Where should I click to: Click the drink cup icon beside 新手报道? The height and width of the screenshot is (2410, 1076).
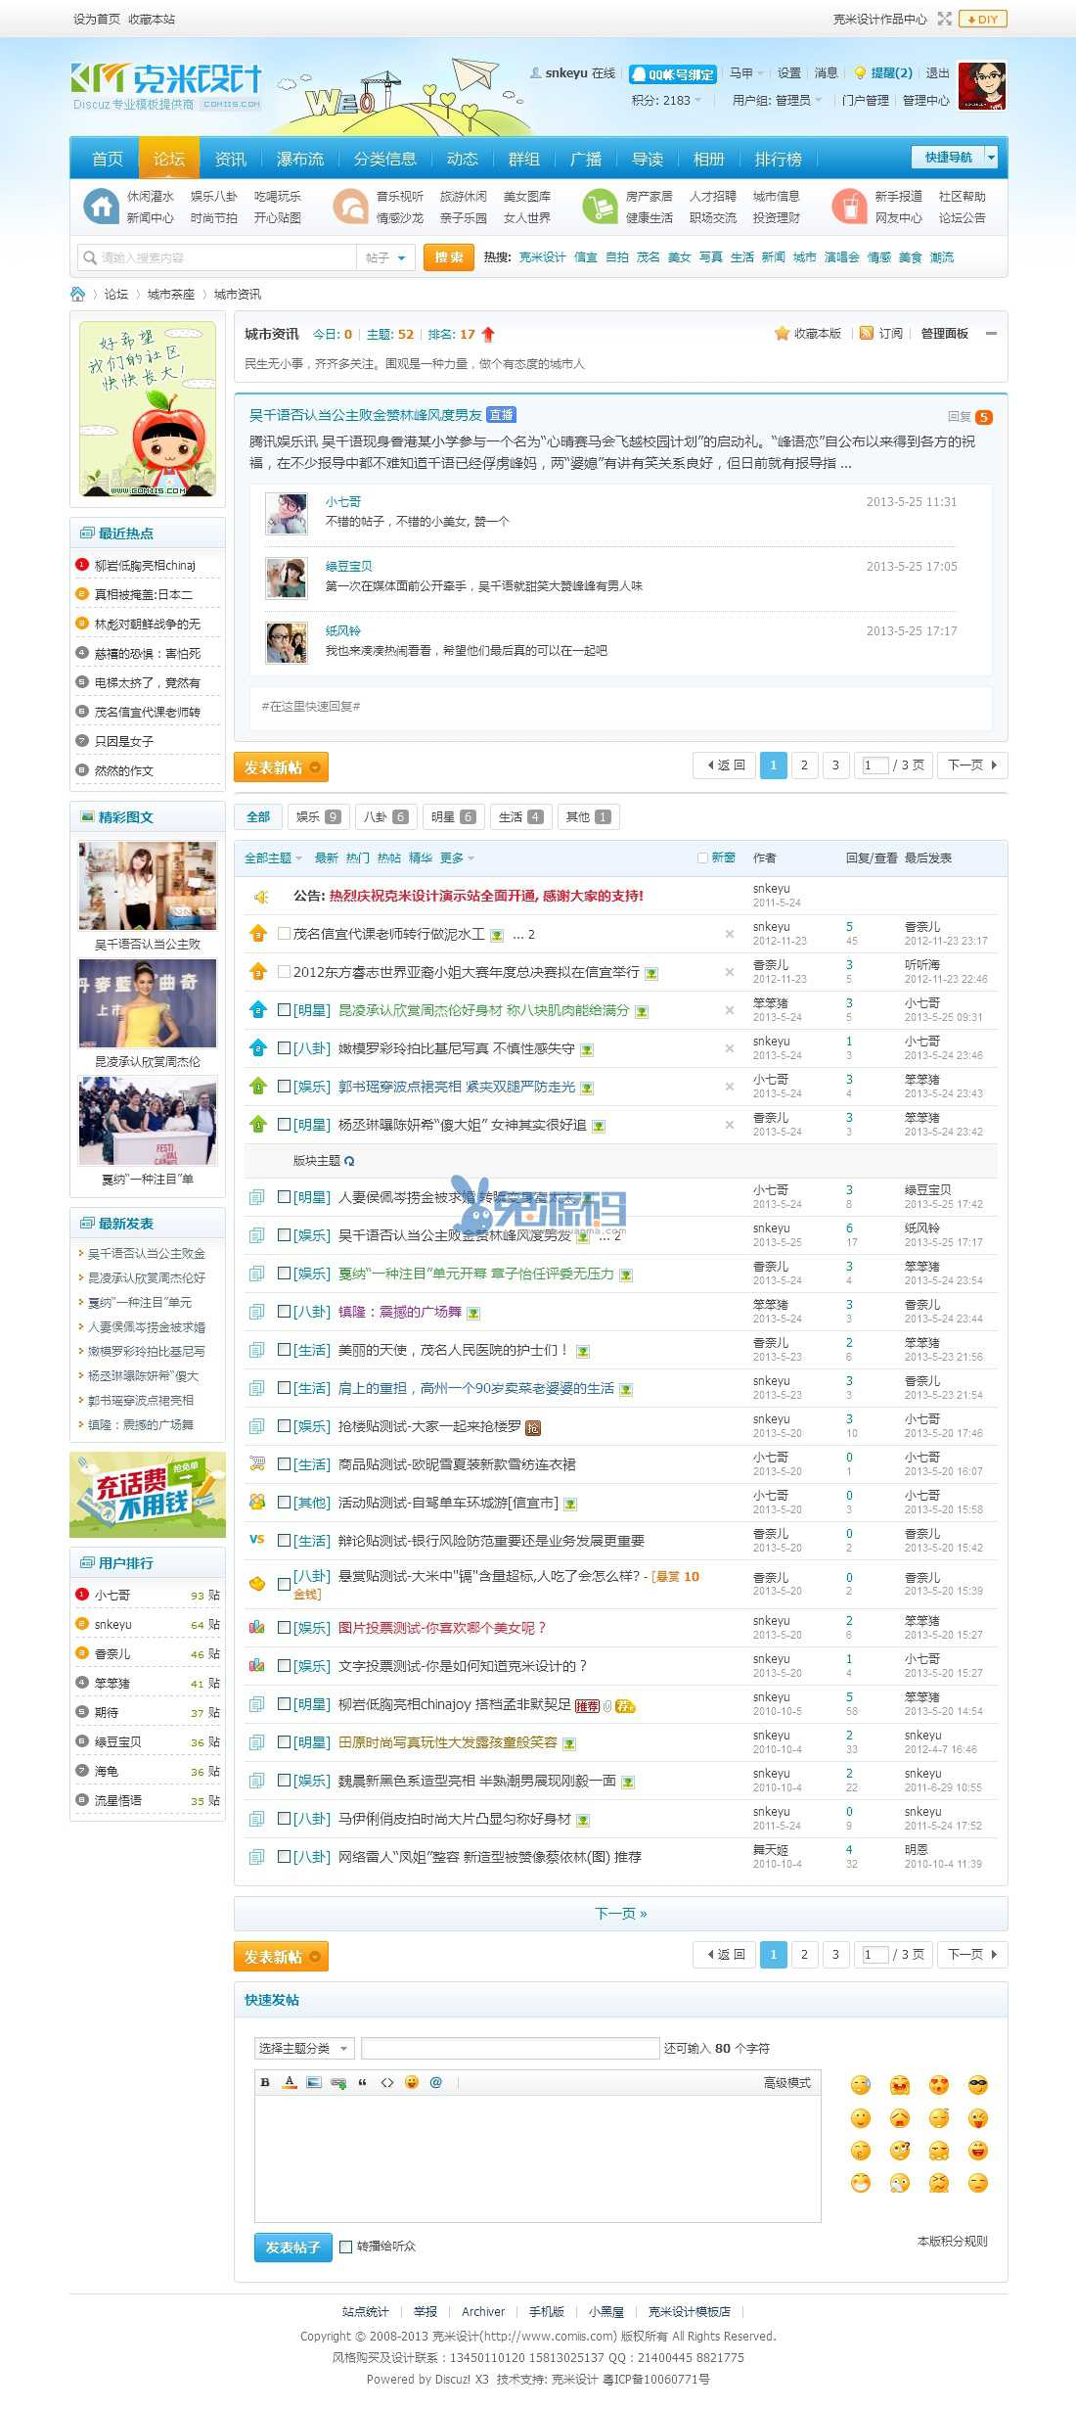coord(849,207)
